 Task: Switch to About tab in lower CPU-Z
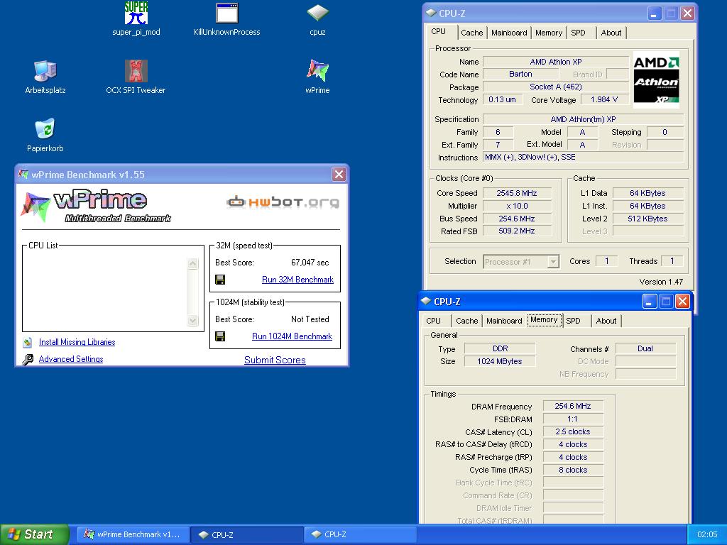point(606,321)
